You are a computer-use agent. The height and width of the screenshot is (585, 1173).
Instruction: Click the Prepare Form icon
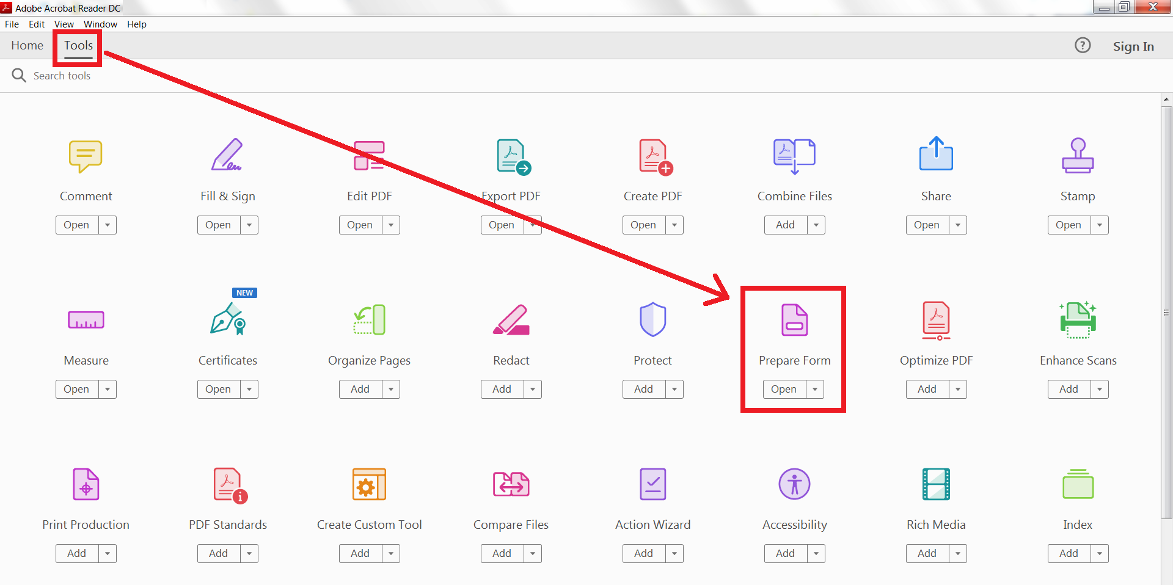point(794,319)
